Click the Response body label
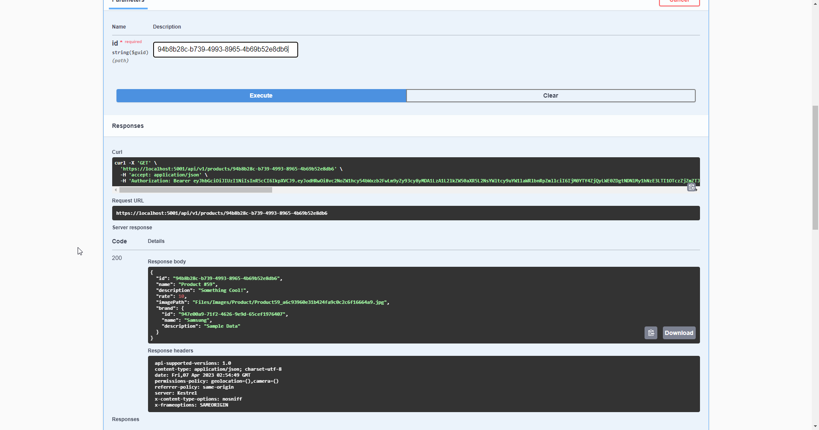Image resolution: width=819 pixels, height=430 pixels. (x=167, y=262)
